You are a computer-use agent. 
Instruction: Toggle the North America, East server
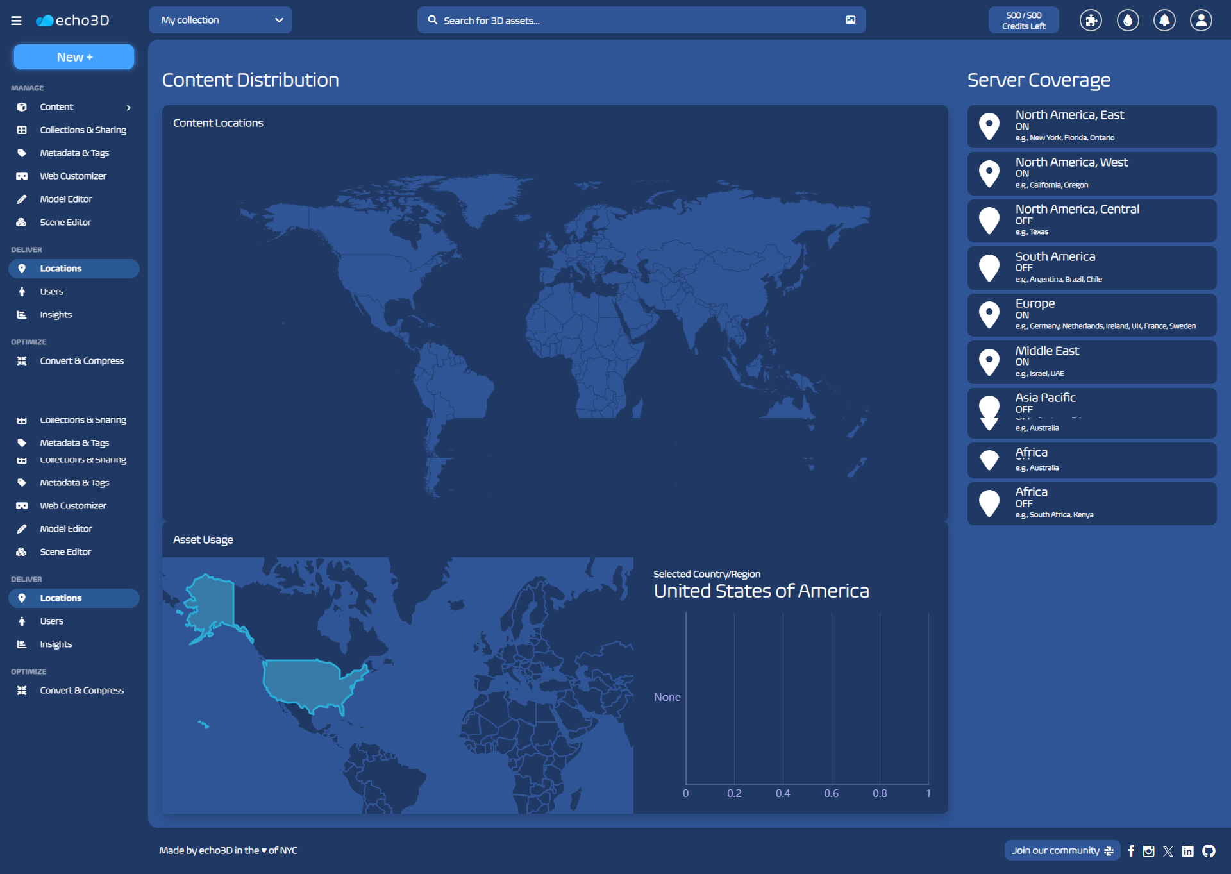pyautogui.click(x=989, y=126)
